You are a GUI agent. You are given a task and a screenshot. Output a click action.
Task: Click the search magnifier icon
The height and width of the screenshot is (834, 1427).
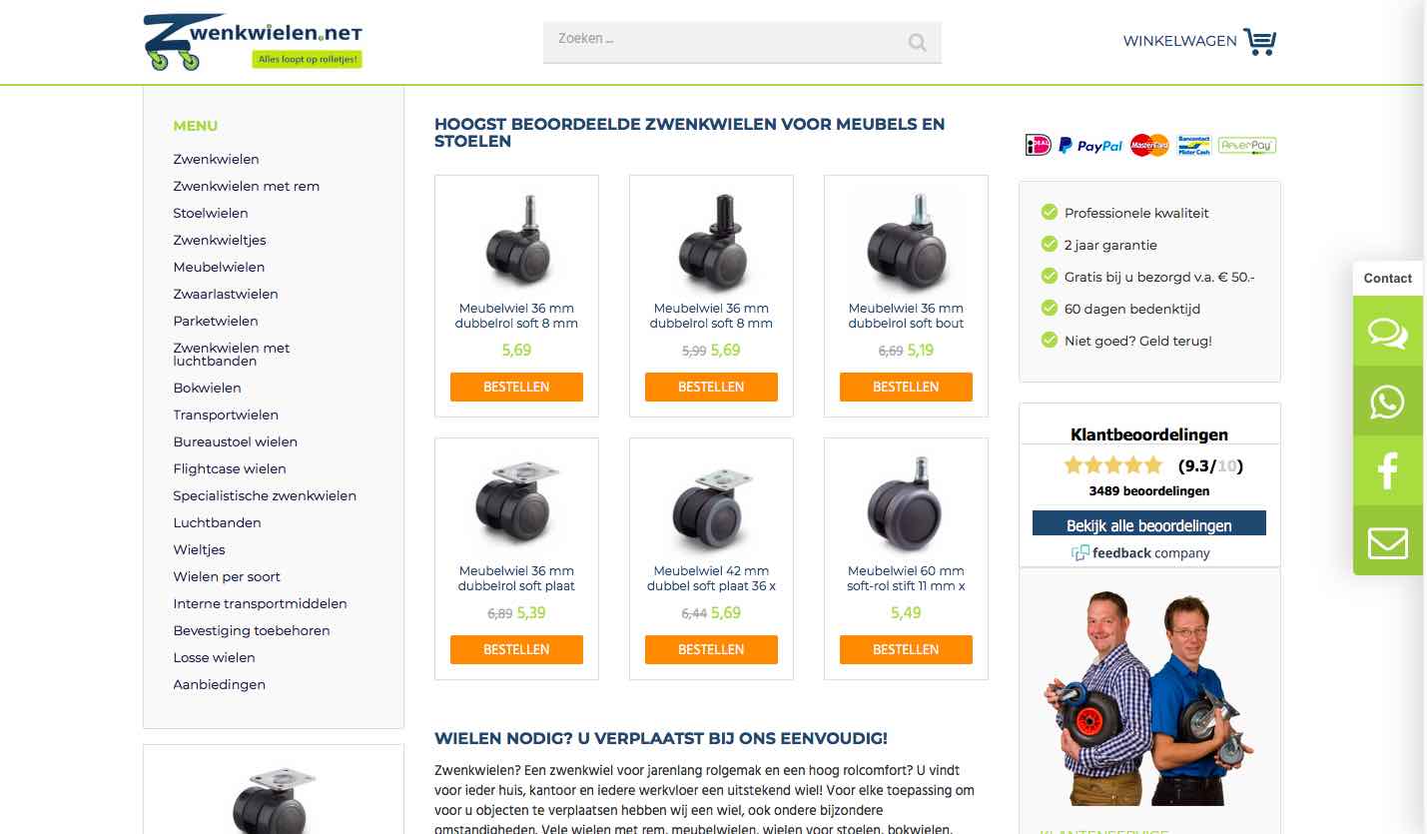click(917, 42)
